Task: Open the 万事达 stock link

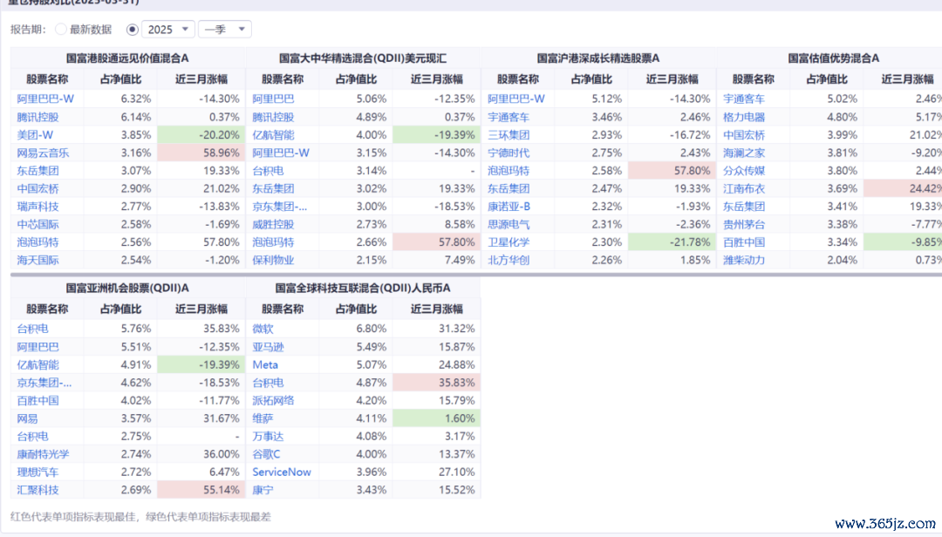Action: [x=268, y=437]
